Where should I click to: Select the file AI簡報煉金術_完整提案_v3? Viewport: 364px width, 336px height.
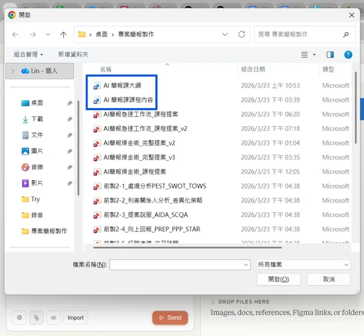pos(140,158)
